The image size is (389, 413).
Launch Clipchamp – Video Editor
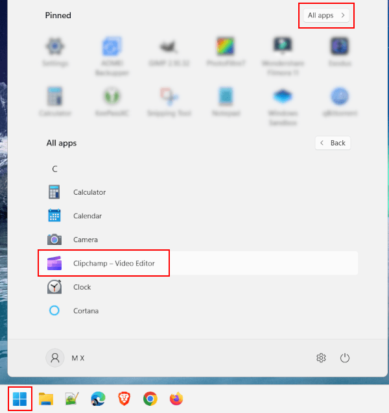tap(198, 263)
